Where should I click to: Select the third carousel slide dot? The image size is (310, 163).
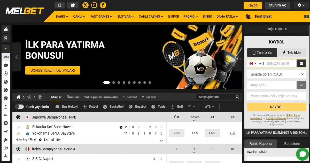coord(119,83)
